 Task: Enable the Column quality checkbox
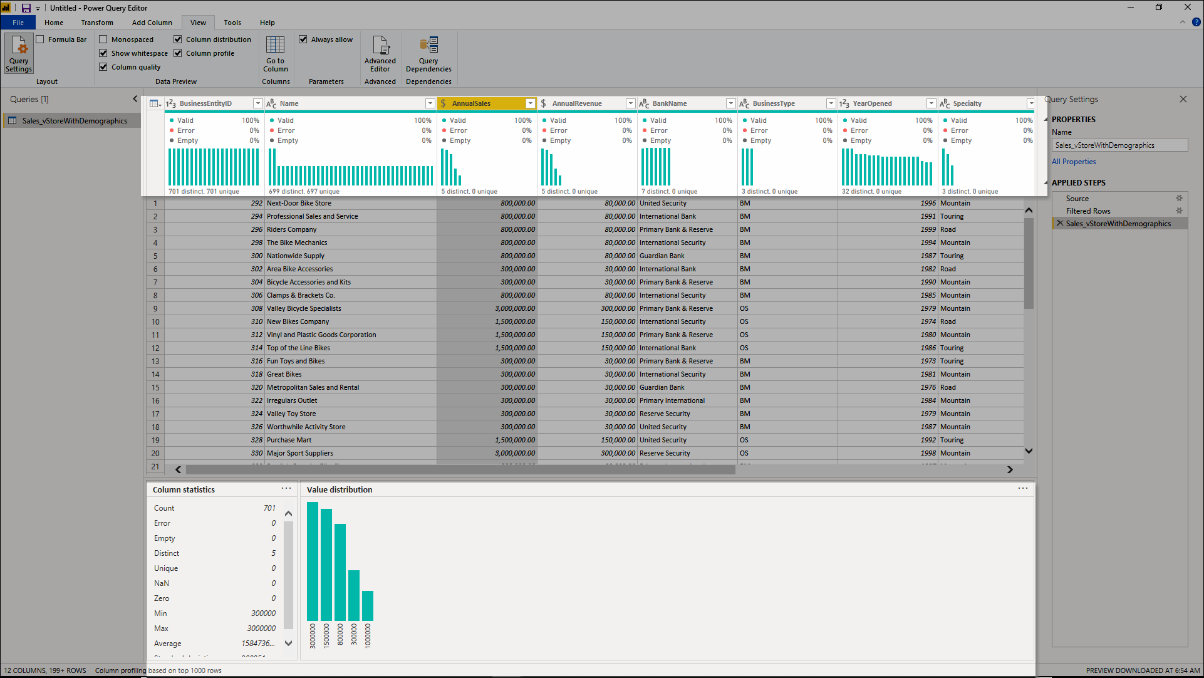coord(103,67)
